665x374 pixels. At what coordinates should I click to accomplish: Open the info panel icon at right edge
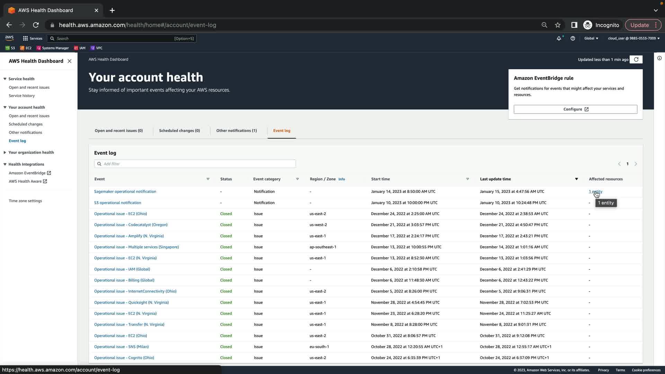tap(659, 58)
